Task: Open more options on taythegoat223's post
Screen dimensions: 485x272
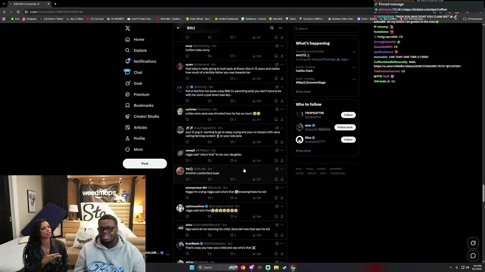Action: (x=282, y=128)
